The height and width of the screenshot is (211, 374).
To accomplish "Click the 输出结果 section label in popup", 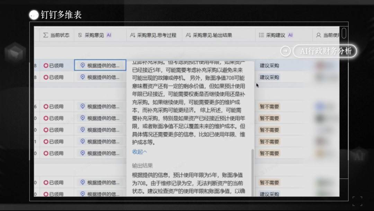I will pyautogui.click(x=142, y=166).
